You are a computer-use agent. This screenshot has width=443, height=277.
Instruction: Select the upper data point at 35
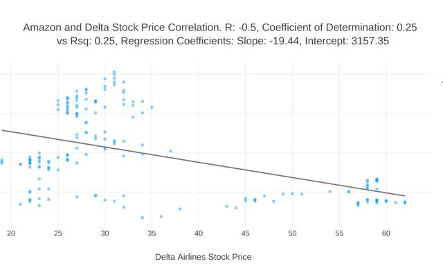[152, 107]
